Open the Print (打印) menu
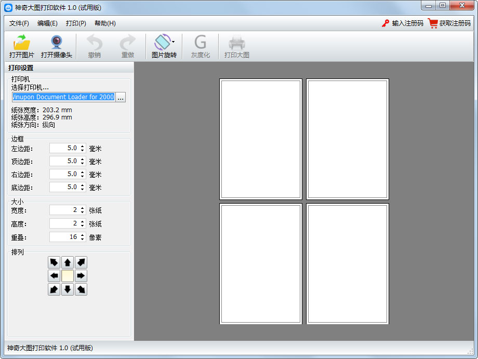Viewport: 478px width, 359px height. 76,23
